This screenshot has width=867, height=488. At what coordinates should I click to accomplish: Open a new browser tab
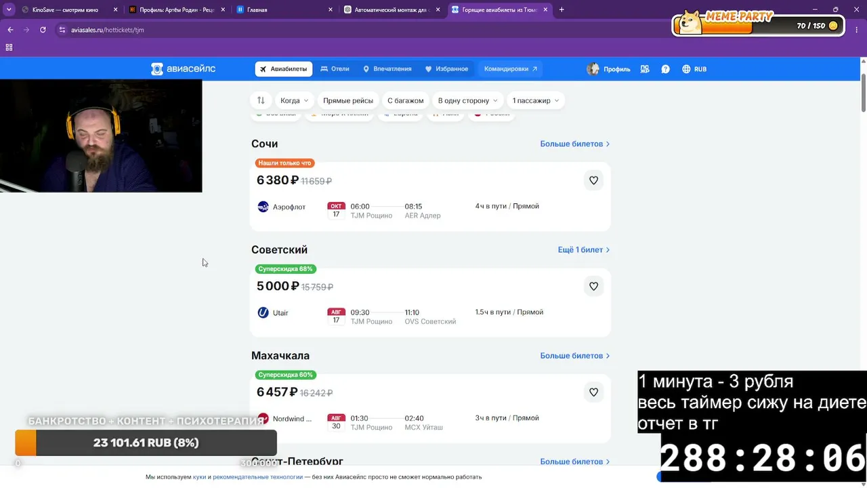tap(562, 9)
